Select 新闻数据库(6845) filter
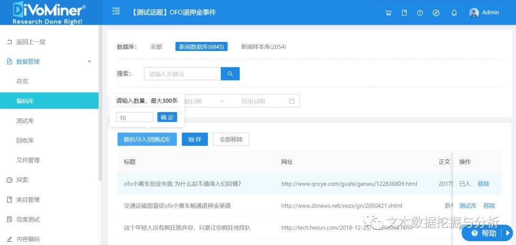 click(202, 47)
